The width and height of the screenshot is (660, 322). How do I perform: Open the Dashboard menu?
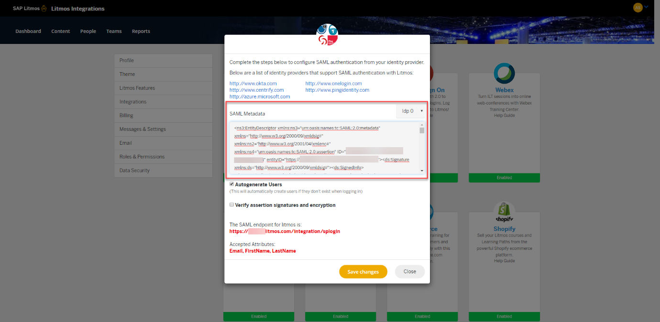click(x=28, y=31)
